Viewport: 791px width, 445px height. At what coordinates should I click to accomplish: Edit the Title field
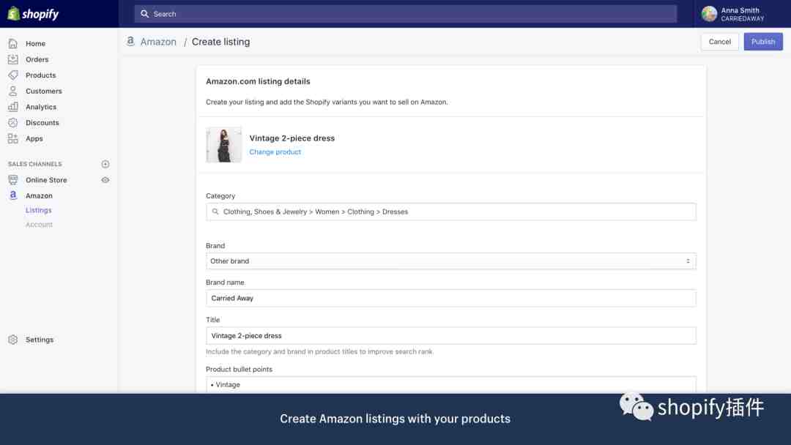pyautogui.click(x=451, y=336)
